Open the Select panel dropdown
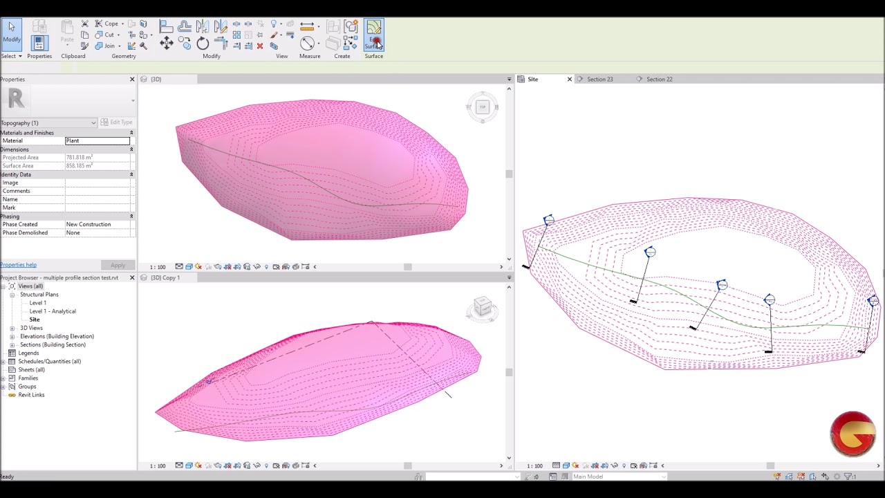This screenshot has width=885, height=498. pos(12,56)
